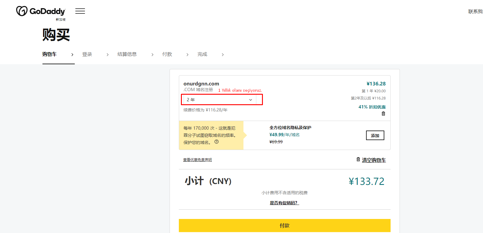
Task: Click 41% 折扣优惠 text
Action: point(372,107)
